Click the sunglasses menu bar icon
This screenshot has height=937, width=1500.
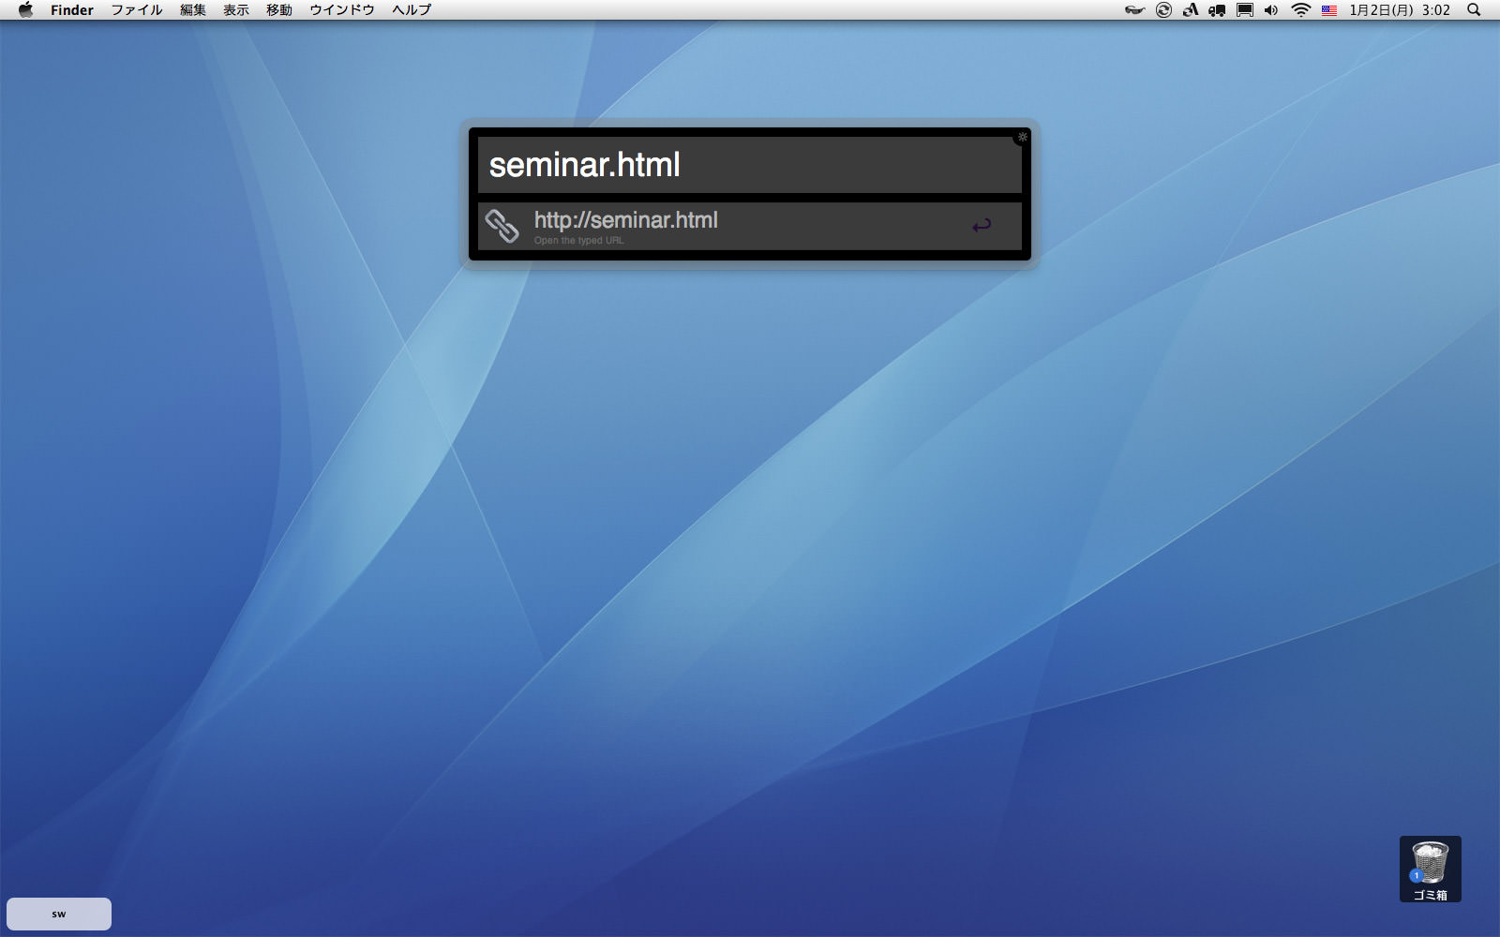[1135, 10]
